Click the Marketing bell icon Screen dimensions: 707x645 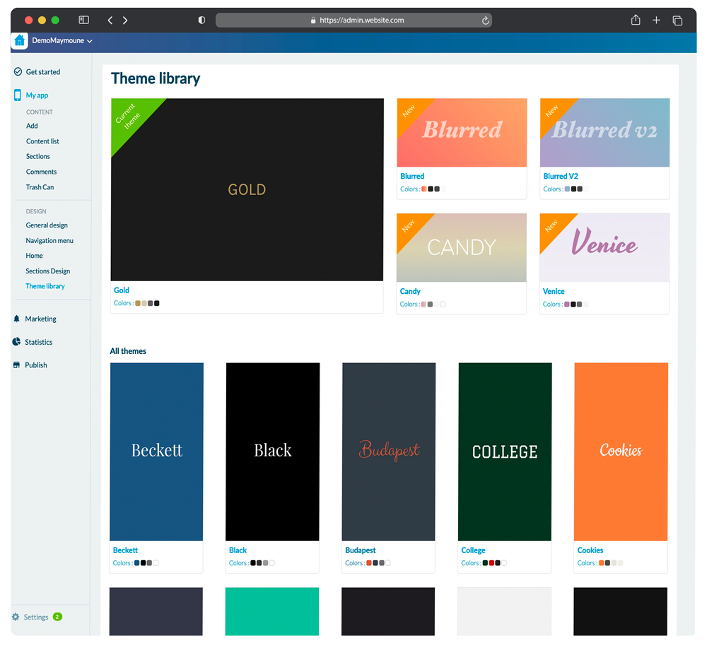click(17, 319)
